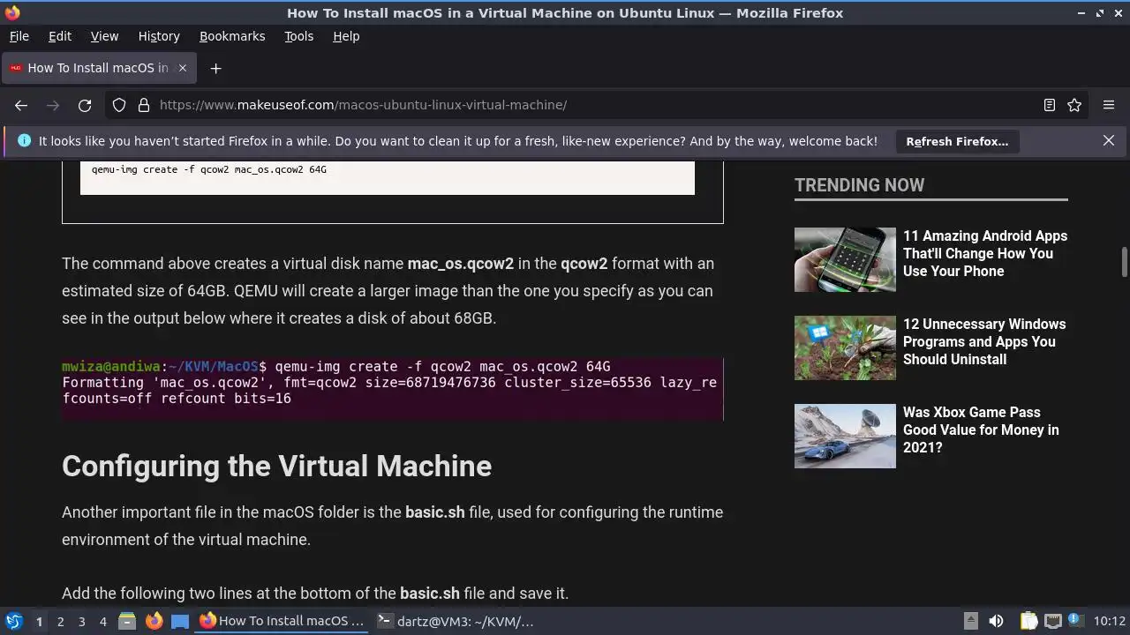Open the Bookmarks menu
Screen dimensions: 1130x635
pyautogui.click(x=232, y=36)
